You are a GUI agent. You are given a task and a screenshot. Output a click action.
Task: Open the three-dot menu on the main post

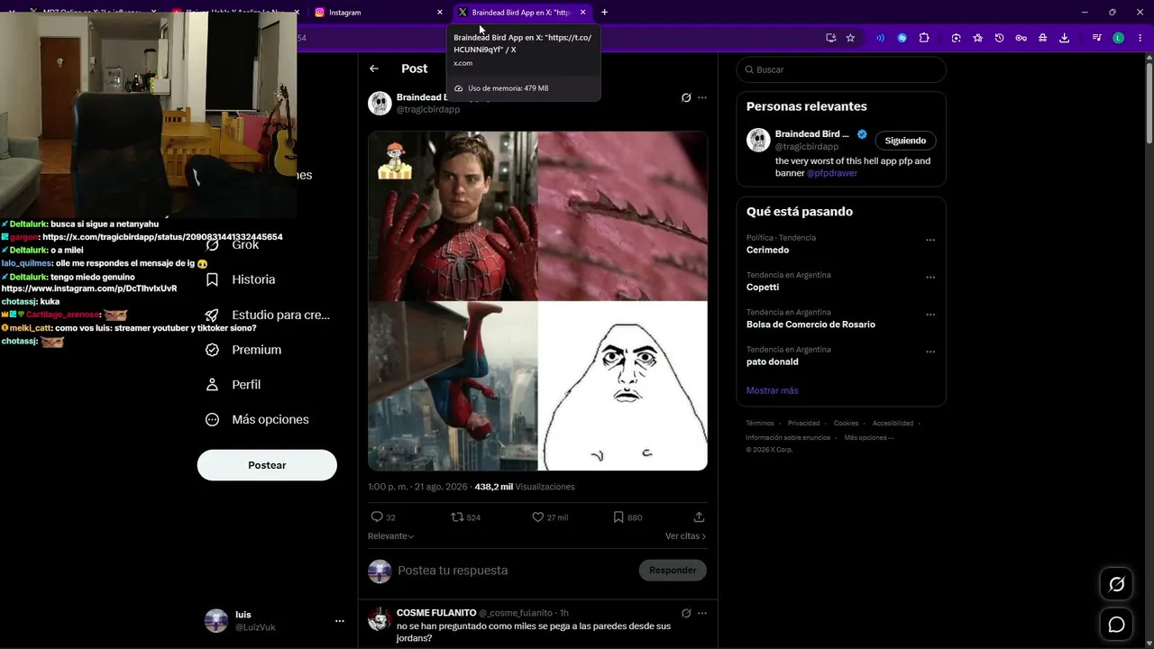[x=702, y=97]
